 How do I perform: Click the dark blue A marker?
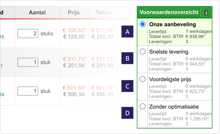[127, 31]
